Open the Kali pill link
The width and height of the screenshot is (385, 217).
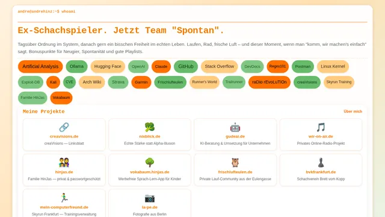tap(53, 82)
